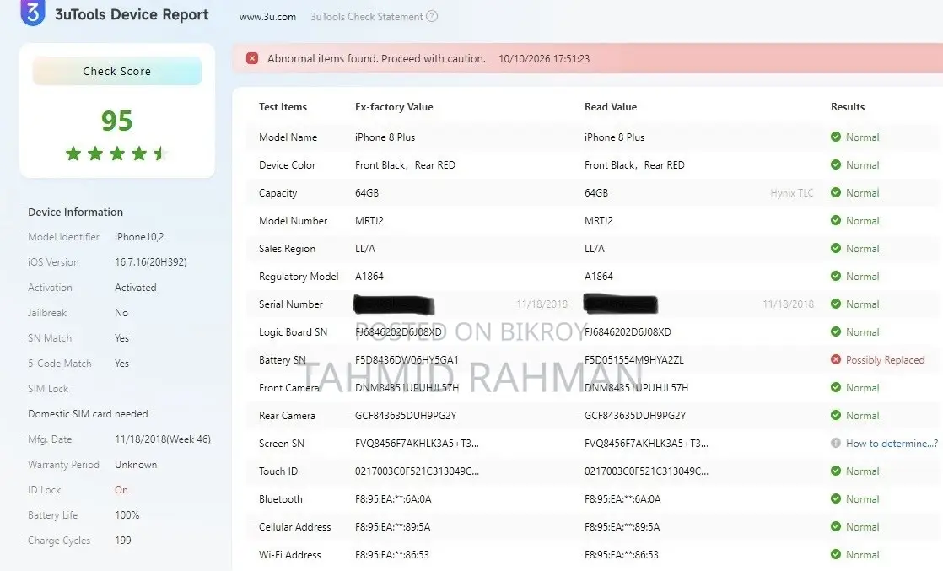The width and height of the screenshot is (943, 571).
Task: Click the green check icon in Wi-Fi Address row
Action: 835,554
